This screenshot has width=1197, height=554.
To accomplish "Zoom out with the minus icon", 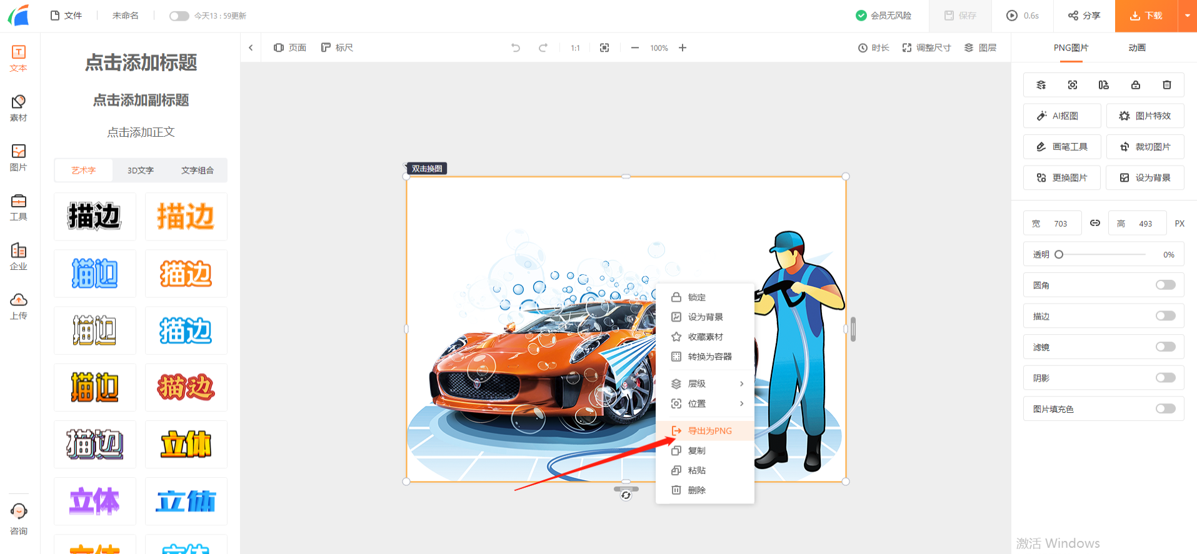I will tap(635, 47).
